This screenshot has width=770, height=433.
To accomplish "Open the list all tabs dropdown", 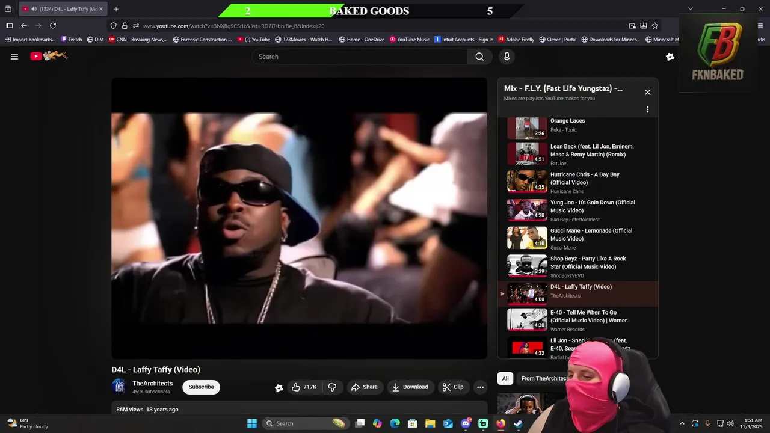I will 690,9.
